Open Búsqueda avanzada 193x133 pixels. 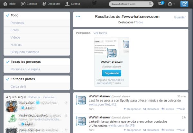[x=37, y=52]
